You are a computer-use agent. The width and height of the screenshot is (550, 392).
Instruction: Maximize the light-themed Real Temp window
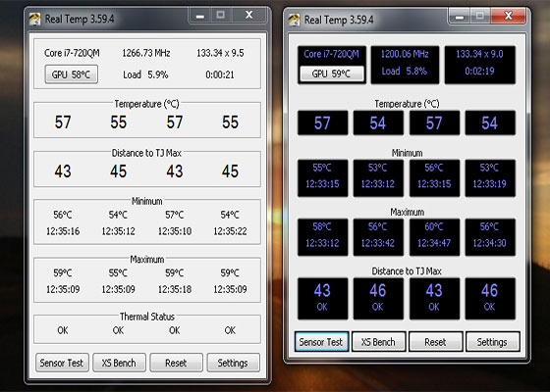tap(221, 16)
